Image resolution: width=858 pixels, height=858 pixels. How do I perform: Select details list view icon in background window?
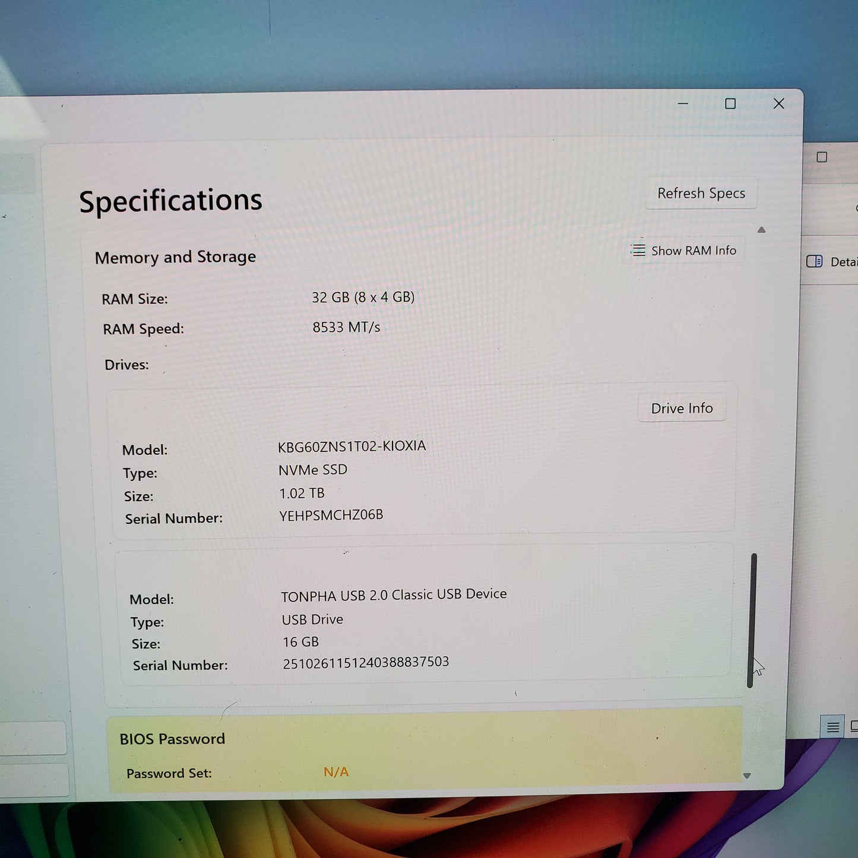[832, 727]
